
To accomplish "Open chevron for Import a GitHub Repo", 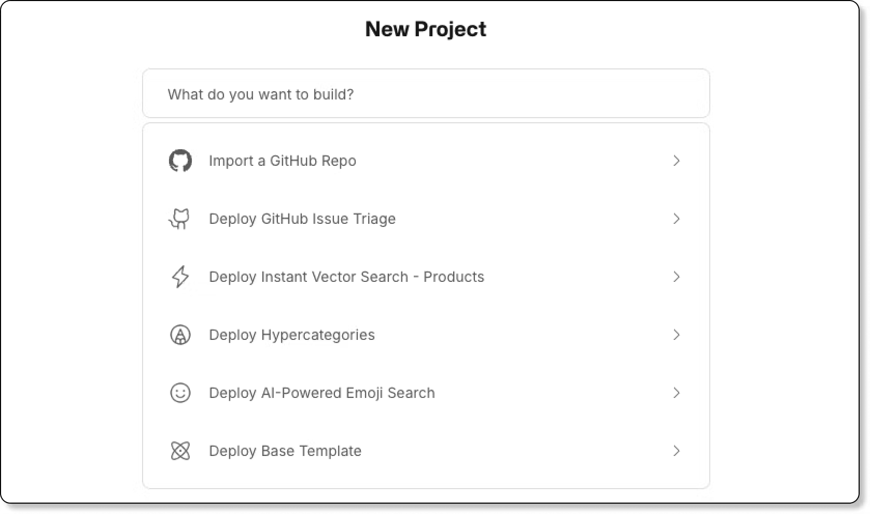I will pyautogui.click(x=677, y=161).
